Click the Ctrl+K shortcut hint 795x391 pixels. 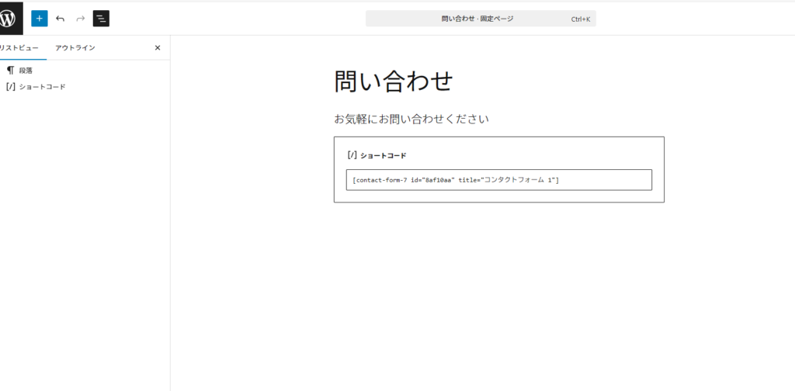(581, 19)
